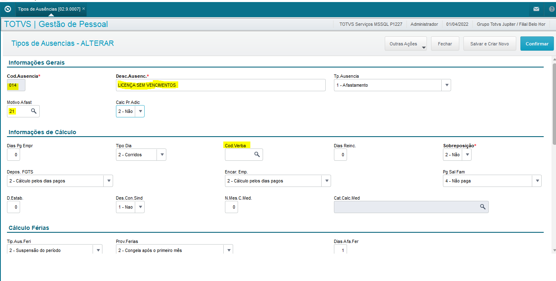Click the N.Mes.C.Med. numeric field

coord(231,207)
